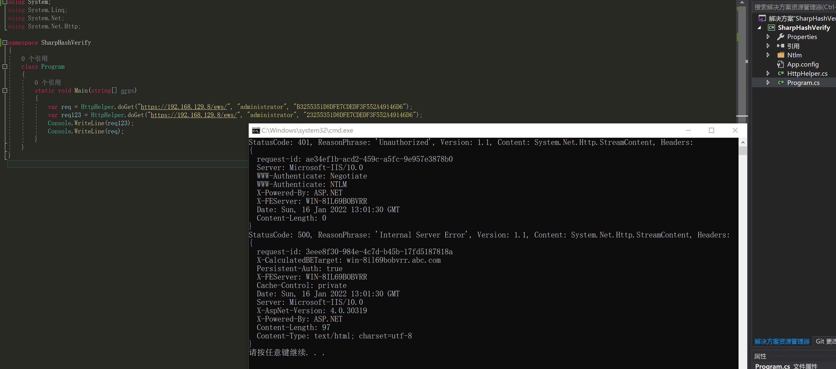Screen dimensions: 836x369
Task: Switch to the Git changes tab
Action: pos(825,341)
